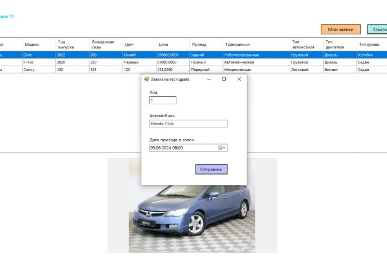Maximize the Заявка на тест-драйв dialog
This screenshot has width=387, height=258.
coord(224,79)
